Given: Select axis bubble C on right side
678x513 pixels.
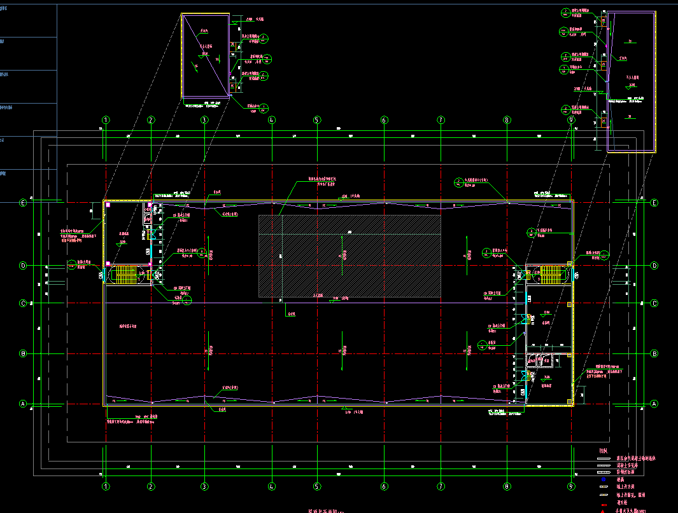Looking at the screenshot, I should click(x=654, y=304).
